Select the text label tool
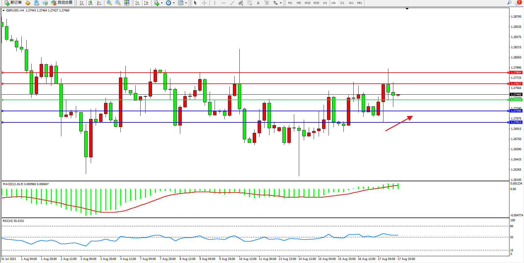This screenshot has width=524, height=263. [x=267, y=3]
